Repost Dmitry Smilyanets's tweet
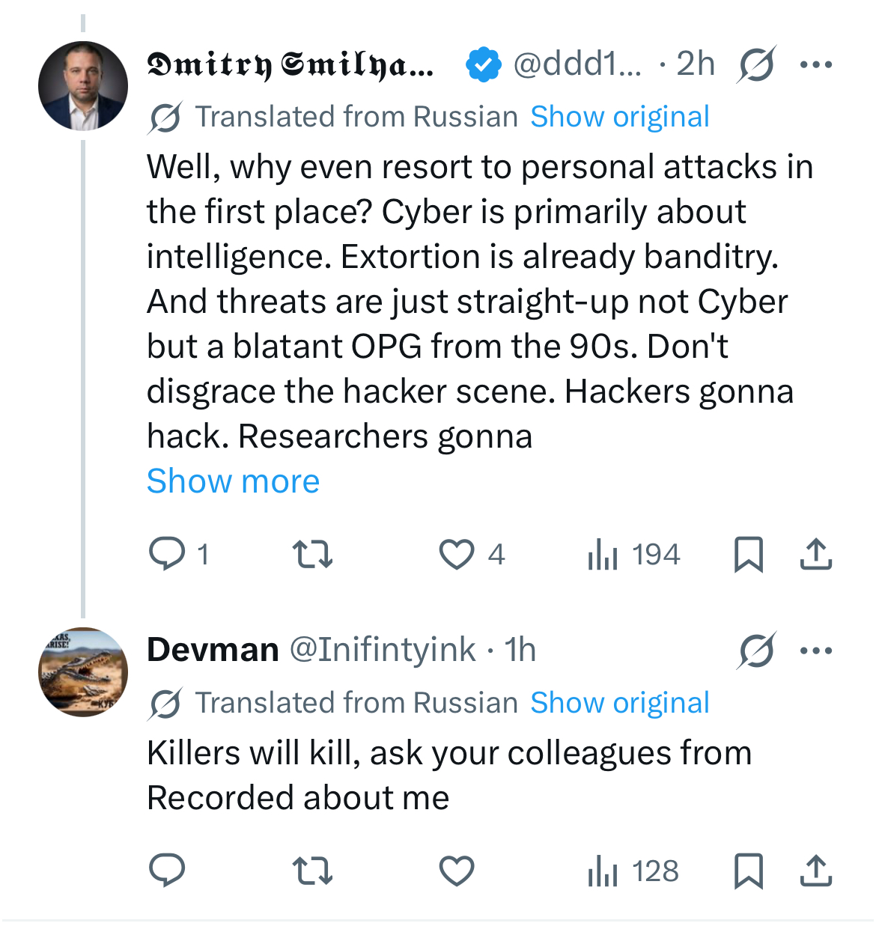Viewport: 876px width, 929px height. (x=312, y=554)
